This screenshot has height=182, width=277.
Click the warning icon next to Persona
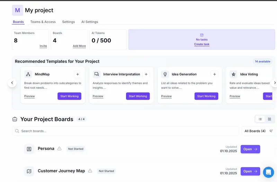point(59,149)
